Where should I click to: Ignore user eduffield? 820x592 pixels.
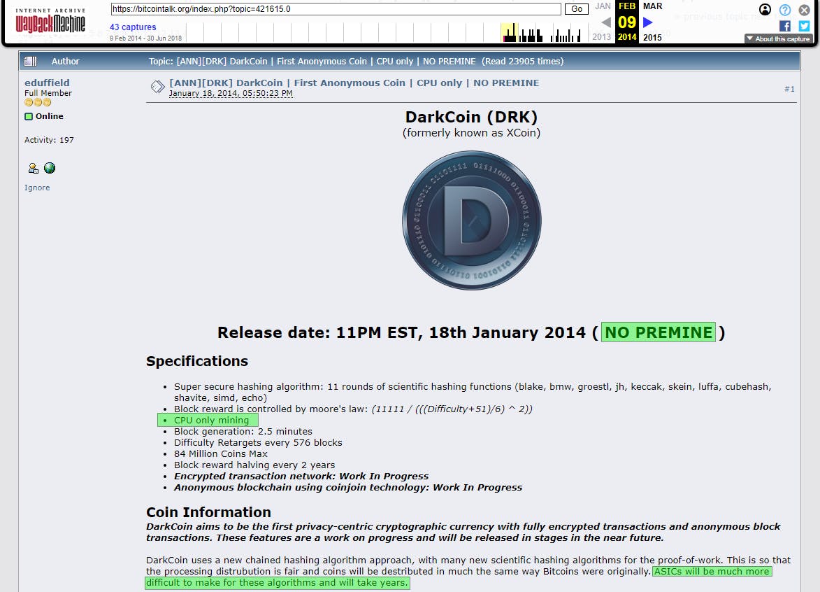[37, 188]
